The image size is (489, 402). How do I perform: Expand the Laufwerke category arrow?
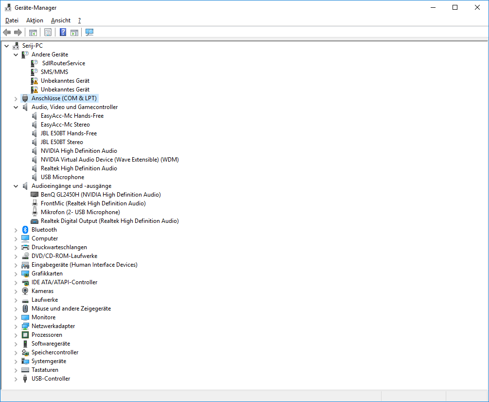point(16,300)
